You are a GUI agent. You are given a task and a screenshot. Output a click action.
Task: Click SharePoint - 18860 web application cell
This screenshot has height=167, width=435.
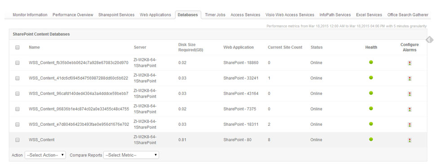(241, 63)
